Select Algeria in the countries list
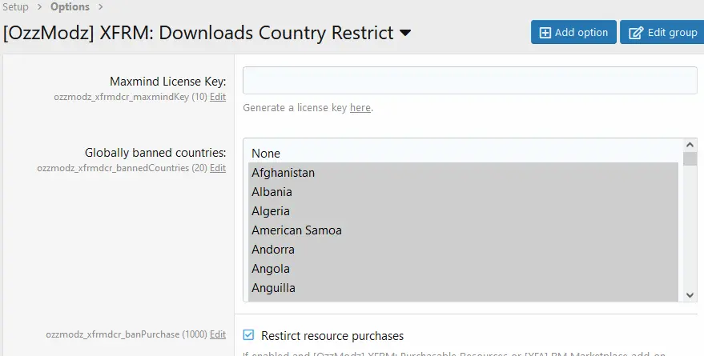 (270, 211)
